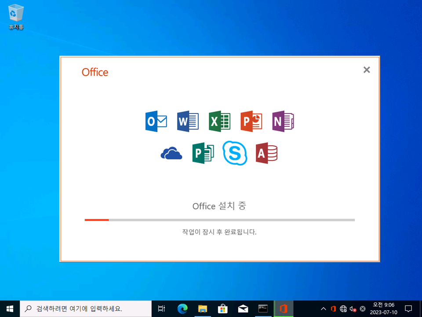Click the Excel icon in Office installer
Image resolution: width=422 pixels, height=317 pixels.
220,121
